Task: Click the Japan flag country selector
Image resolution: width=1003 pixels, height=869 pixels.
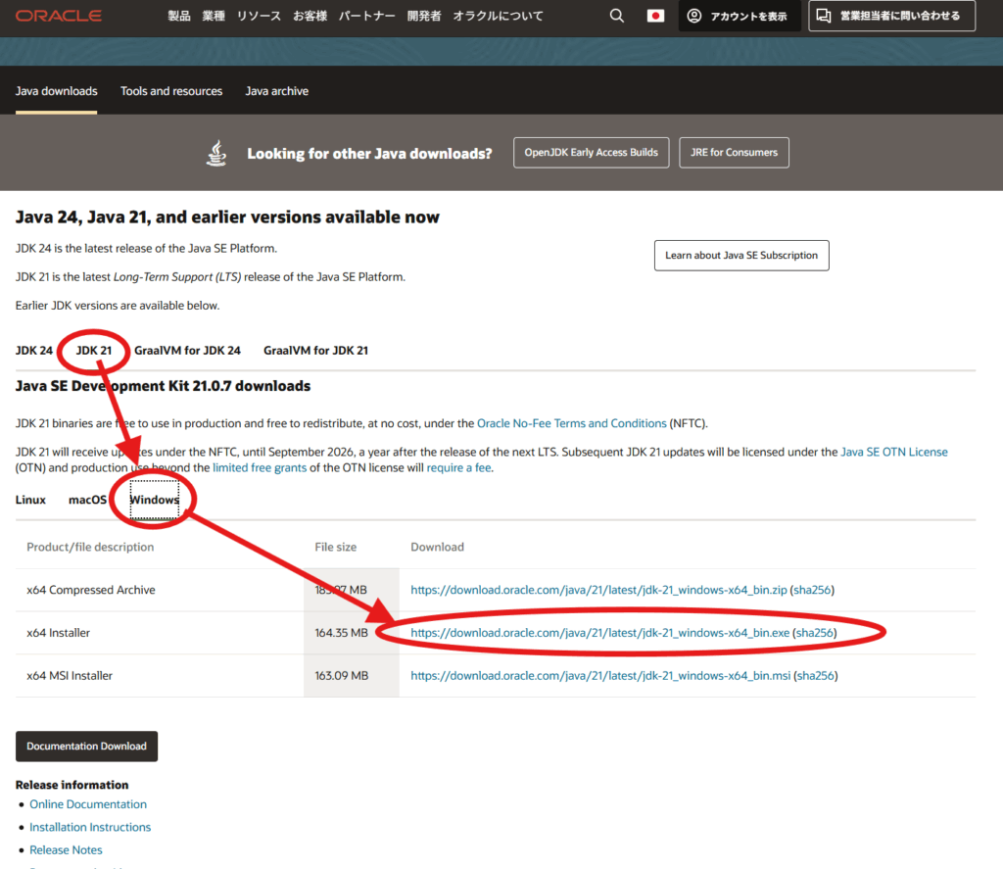Action: (x=655, y=16)
